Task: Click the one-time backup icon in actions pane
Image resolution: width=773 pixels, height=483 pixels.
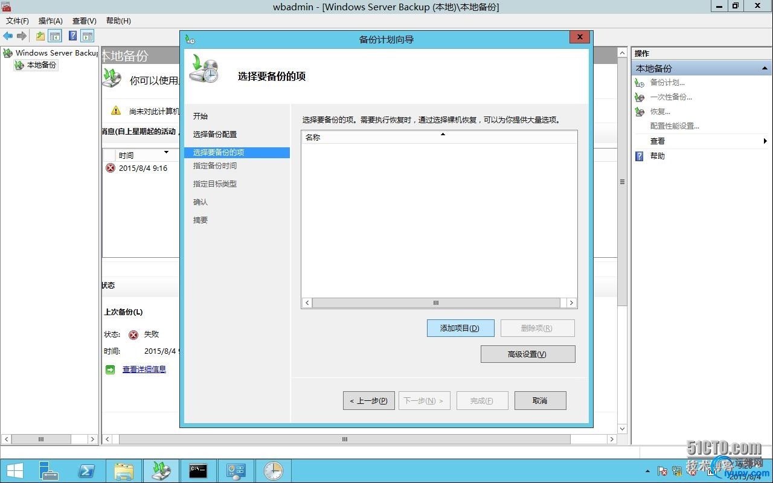Action: point(640,97)
